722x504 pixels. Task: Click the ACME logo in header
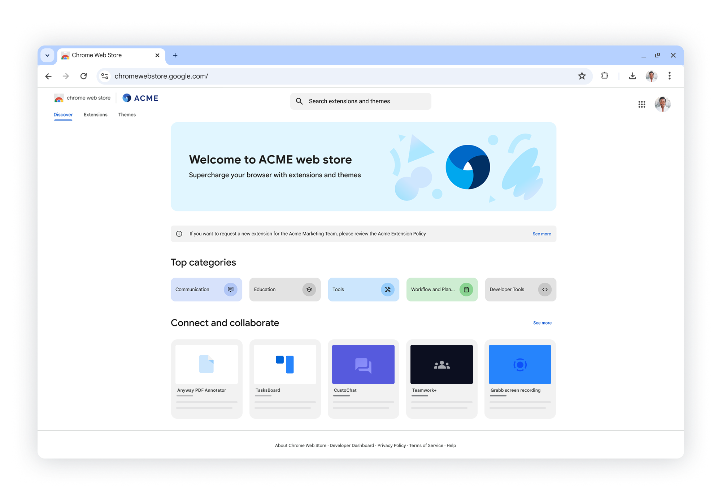click(x=140, y=98)
